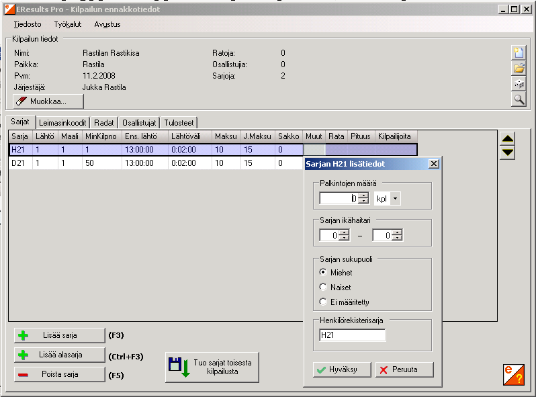This screenshot has height=397, width=536.
Task: Click the J.Maksu column header
Action: [258, 136]
